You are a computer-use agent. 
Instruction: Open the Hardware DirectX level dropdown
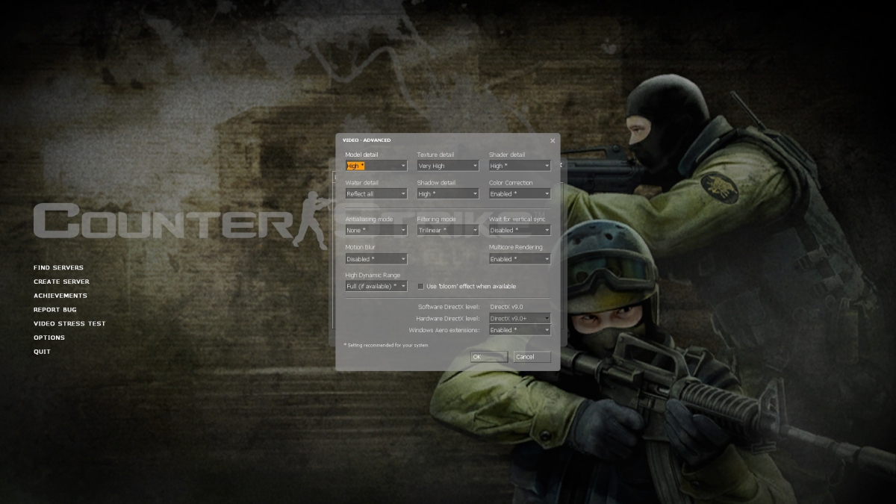520,318
